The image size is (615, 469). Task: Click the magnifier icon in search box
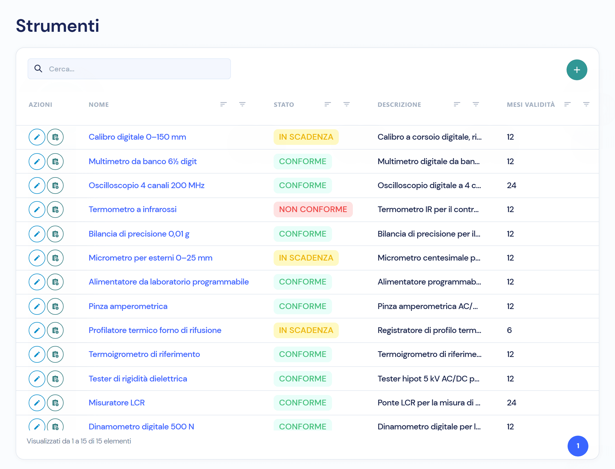[x=38, y=69]
